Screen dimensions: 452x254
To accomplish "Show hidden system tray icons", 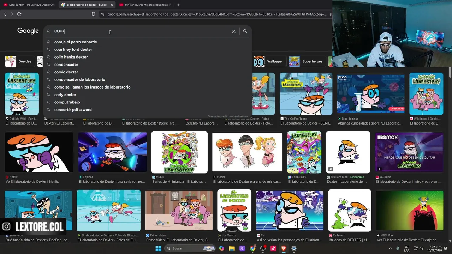I will 390,248.
